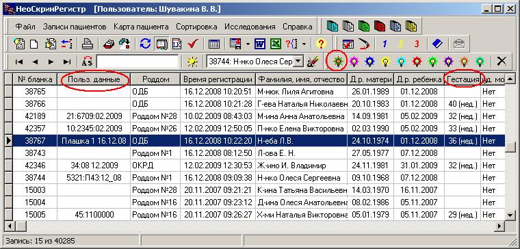Export to Word via W icon

[x=260, y=44]
